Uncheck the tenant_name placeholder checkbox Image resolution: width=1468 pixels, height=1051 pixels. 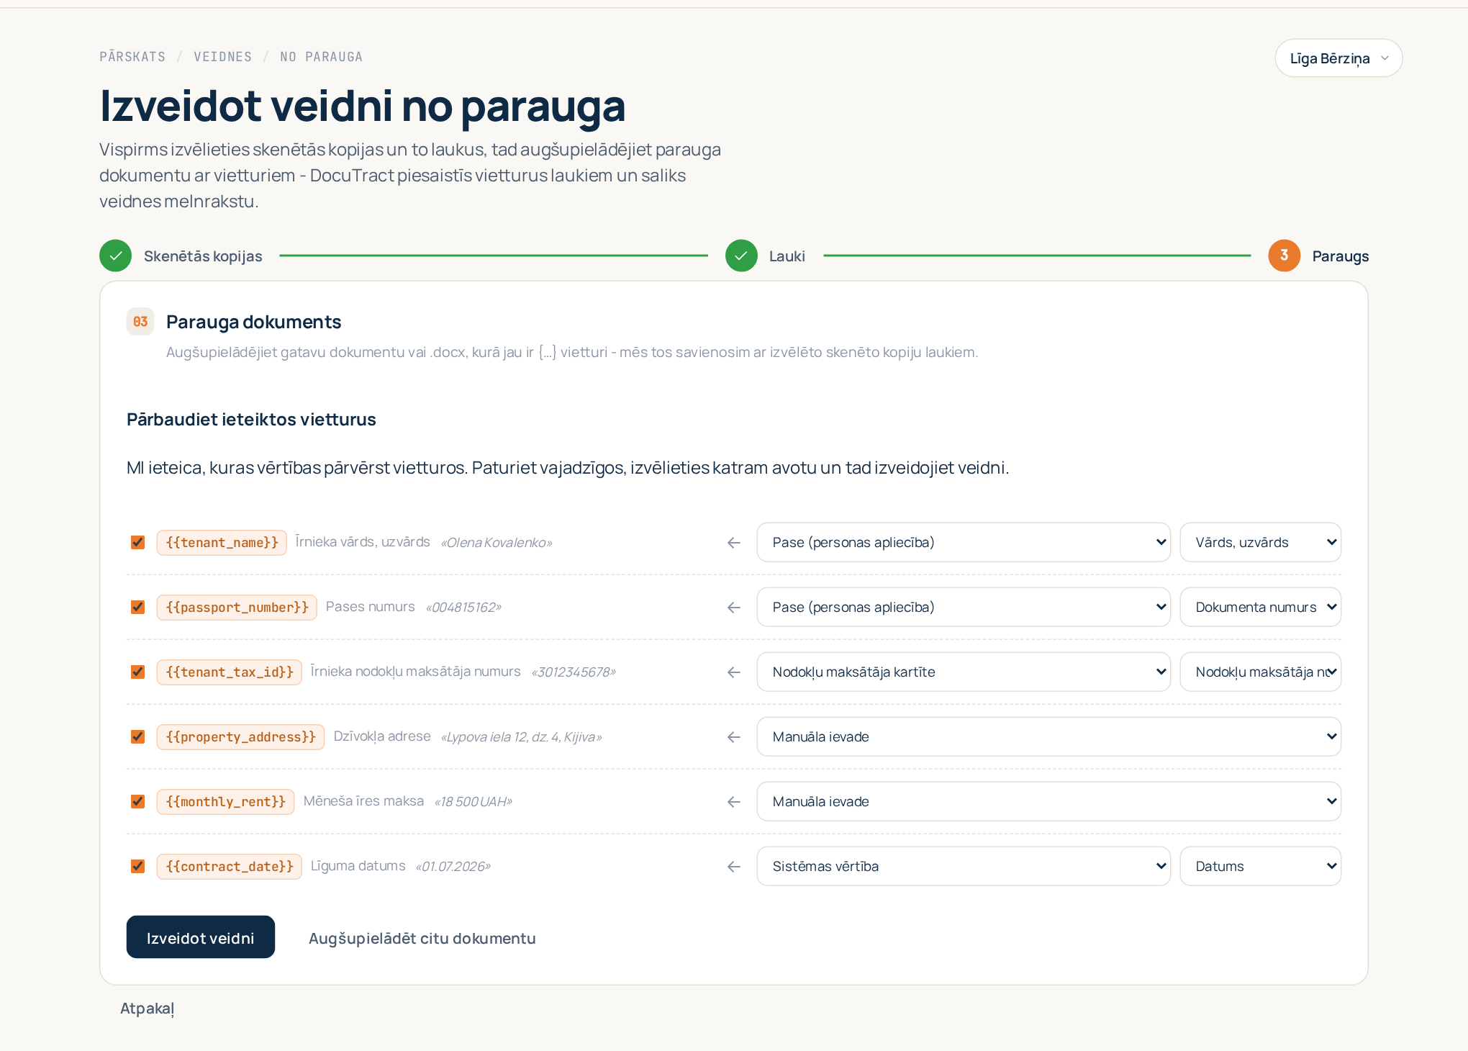tap(137, 542)
